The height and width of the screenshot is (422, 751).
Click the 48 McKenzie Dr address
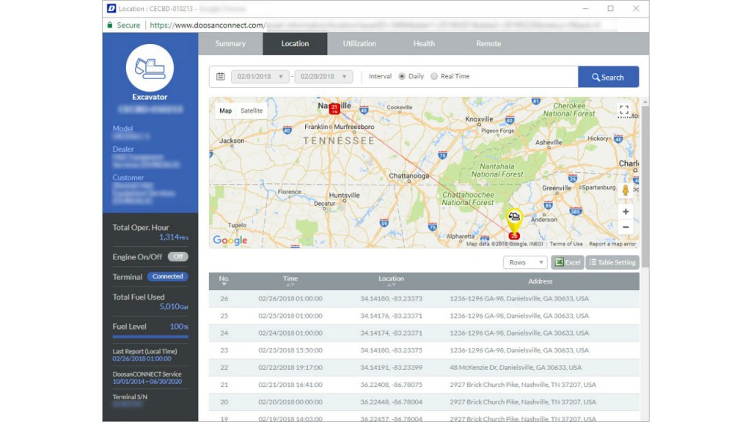click(x=516, y=368)
